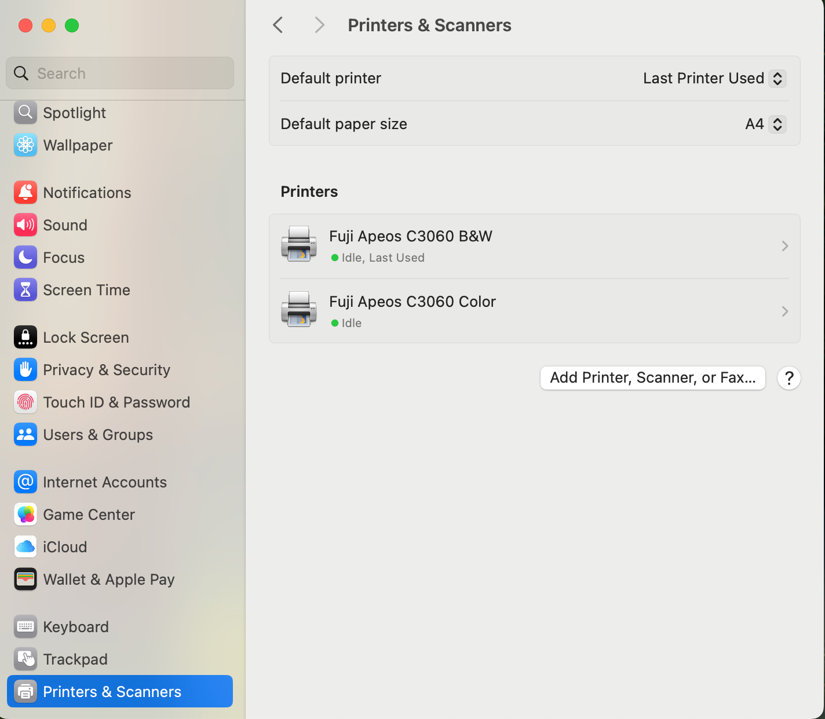Image resolution: width=825 pixels, height=719 pixels.
Task: Click the Printers & Scanners sidebar printer icon
Action: tap(25, 692)
